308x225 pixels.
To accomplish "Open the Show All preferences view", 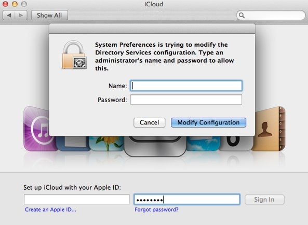I will tap(49, 15).
